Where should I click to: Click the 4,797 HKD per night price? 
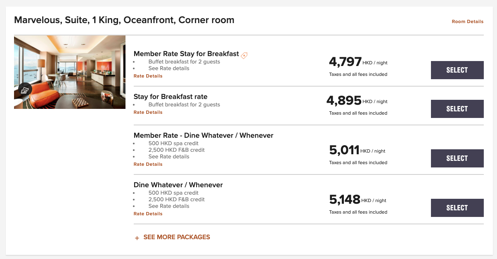coord(358,62)
